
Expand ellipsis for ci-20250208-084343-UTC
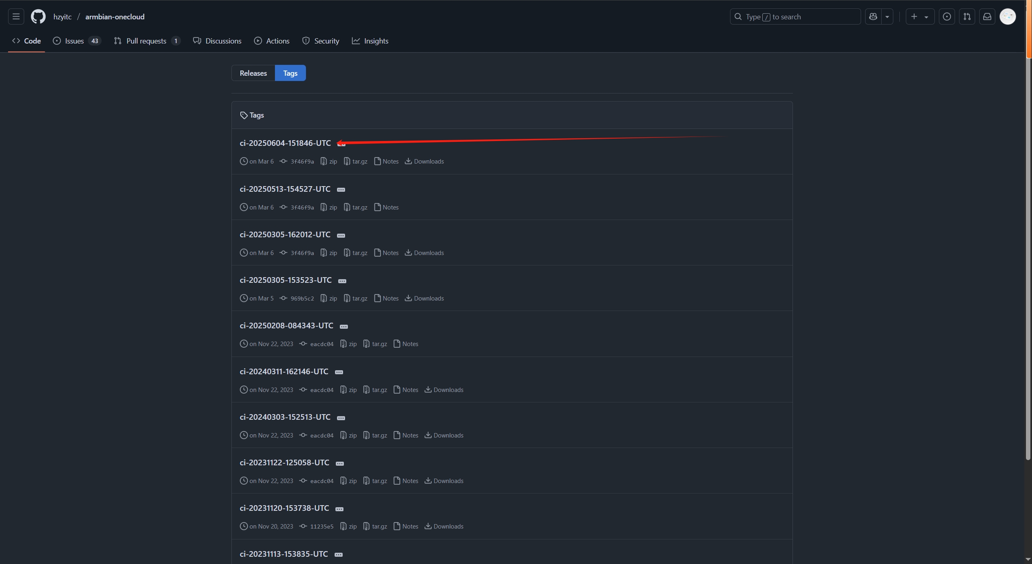(344, 326)
